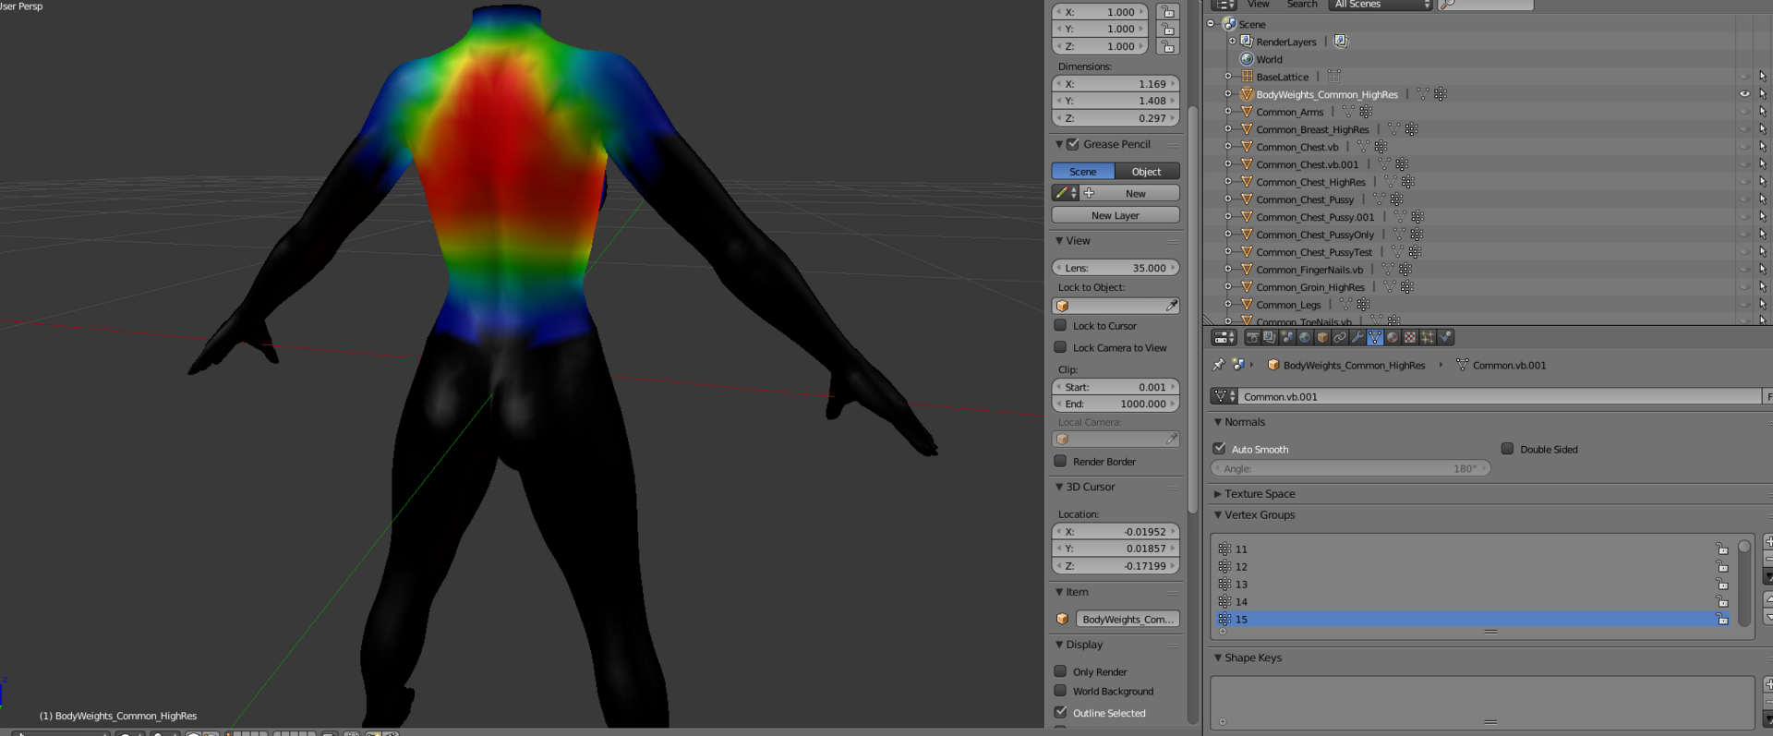This screenshot has height=736, width=1773.
Task: Open the Material properties sphere tab
Action: pyautogui.click(x=1393, y=337)
